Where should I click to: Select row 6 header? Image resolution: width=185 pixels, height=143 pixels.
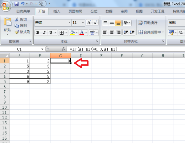pyautogui.click(x=5, y=87)
